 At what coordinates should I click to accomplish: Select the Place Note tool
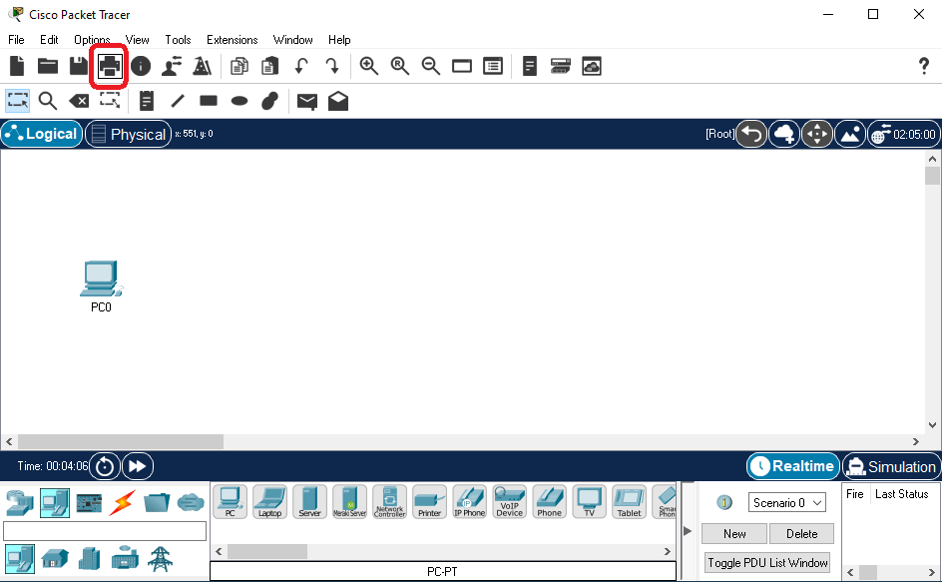click(x=147, y=101)
